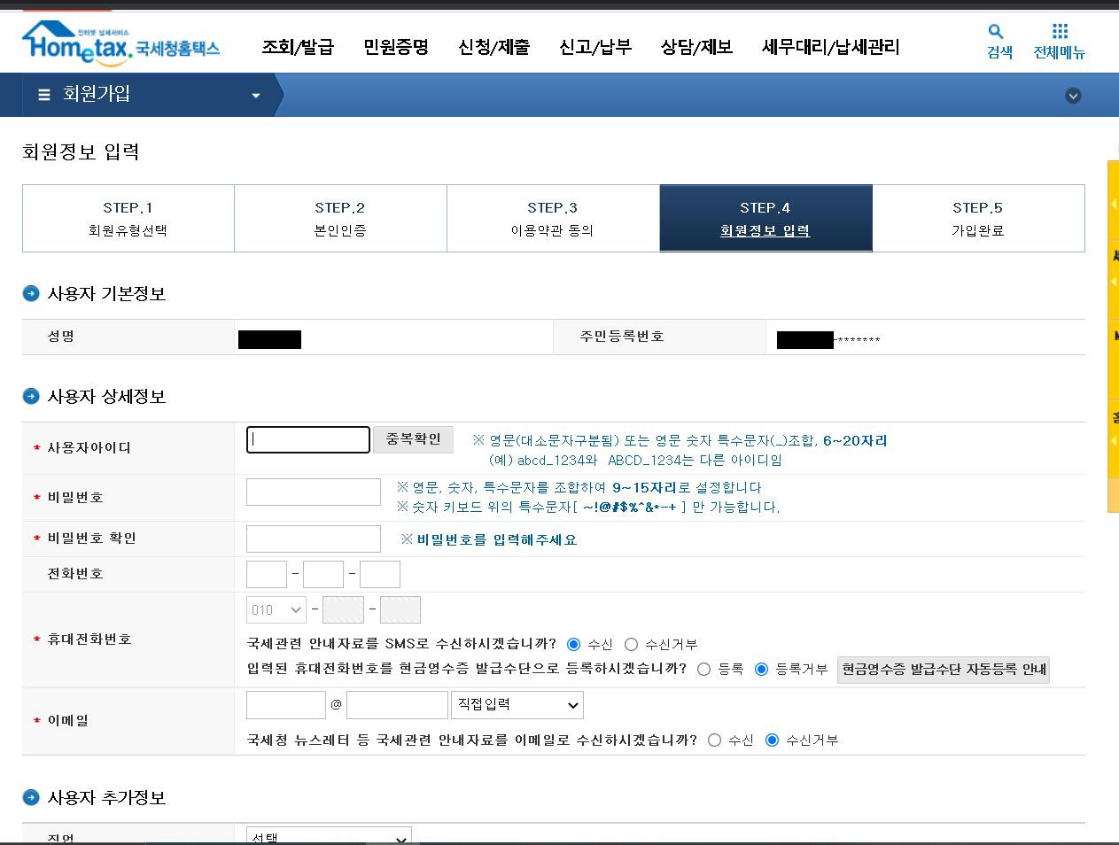The width and height of the screenshot is (1119, 845).
Task: Expand the round chevron on blue bar
Action: pyautogui.click(x=1073, y=96)
